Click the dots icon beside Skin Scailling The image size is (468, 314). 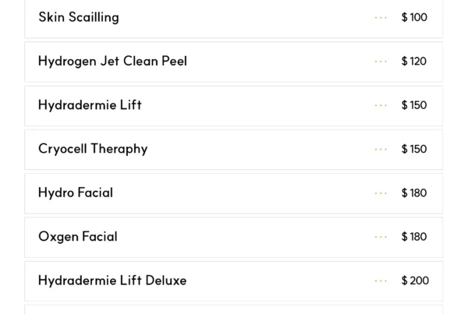tap(381, 17)
